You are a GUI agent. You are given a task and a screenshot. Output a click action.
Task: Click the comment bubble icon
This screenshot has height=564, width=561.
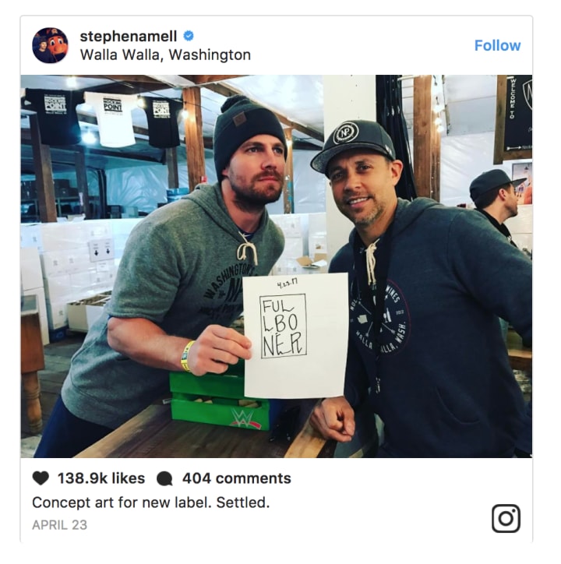(165, 479)
